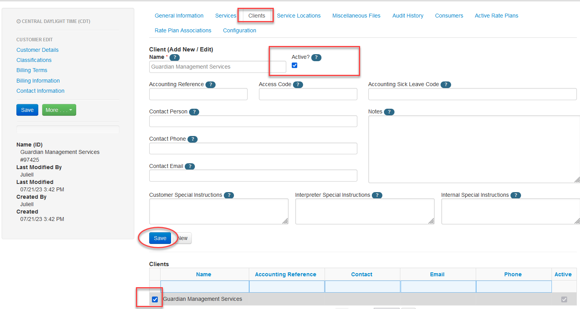This screenshot has height=309, width=580.
Task: Click inside the Contact Phone input field
Action: 253,148
